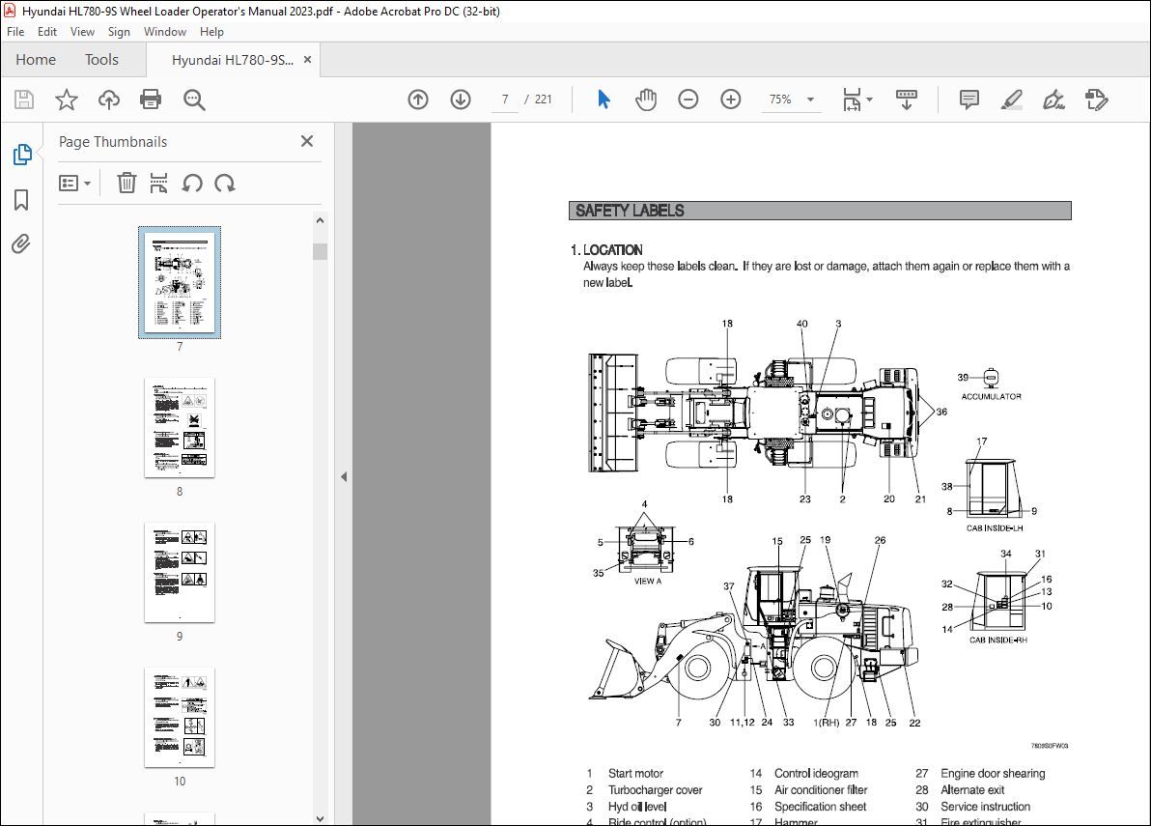This screenshot has height=826, width=1151.
Task: Zoom in with the plus button
Action: tap(731, 99)
